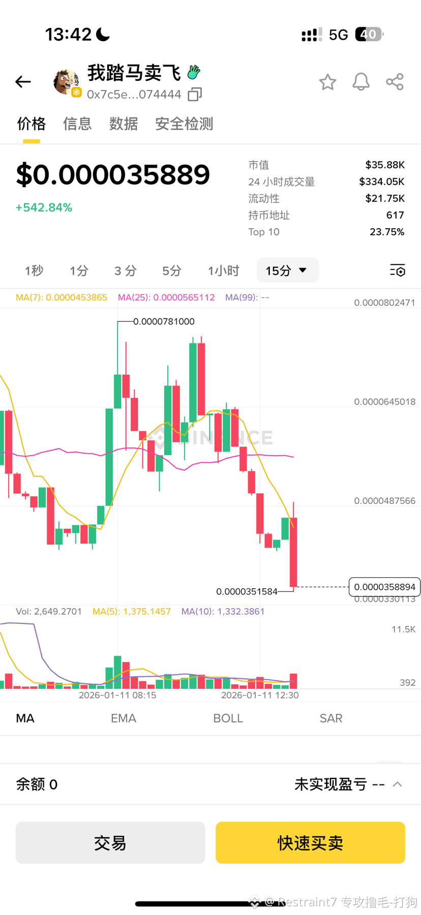The height and width of the screenshot is (915, 421).
Task: Tap the 5G network indicator
Action: click(338, 35)
